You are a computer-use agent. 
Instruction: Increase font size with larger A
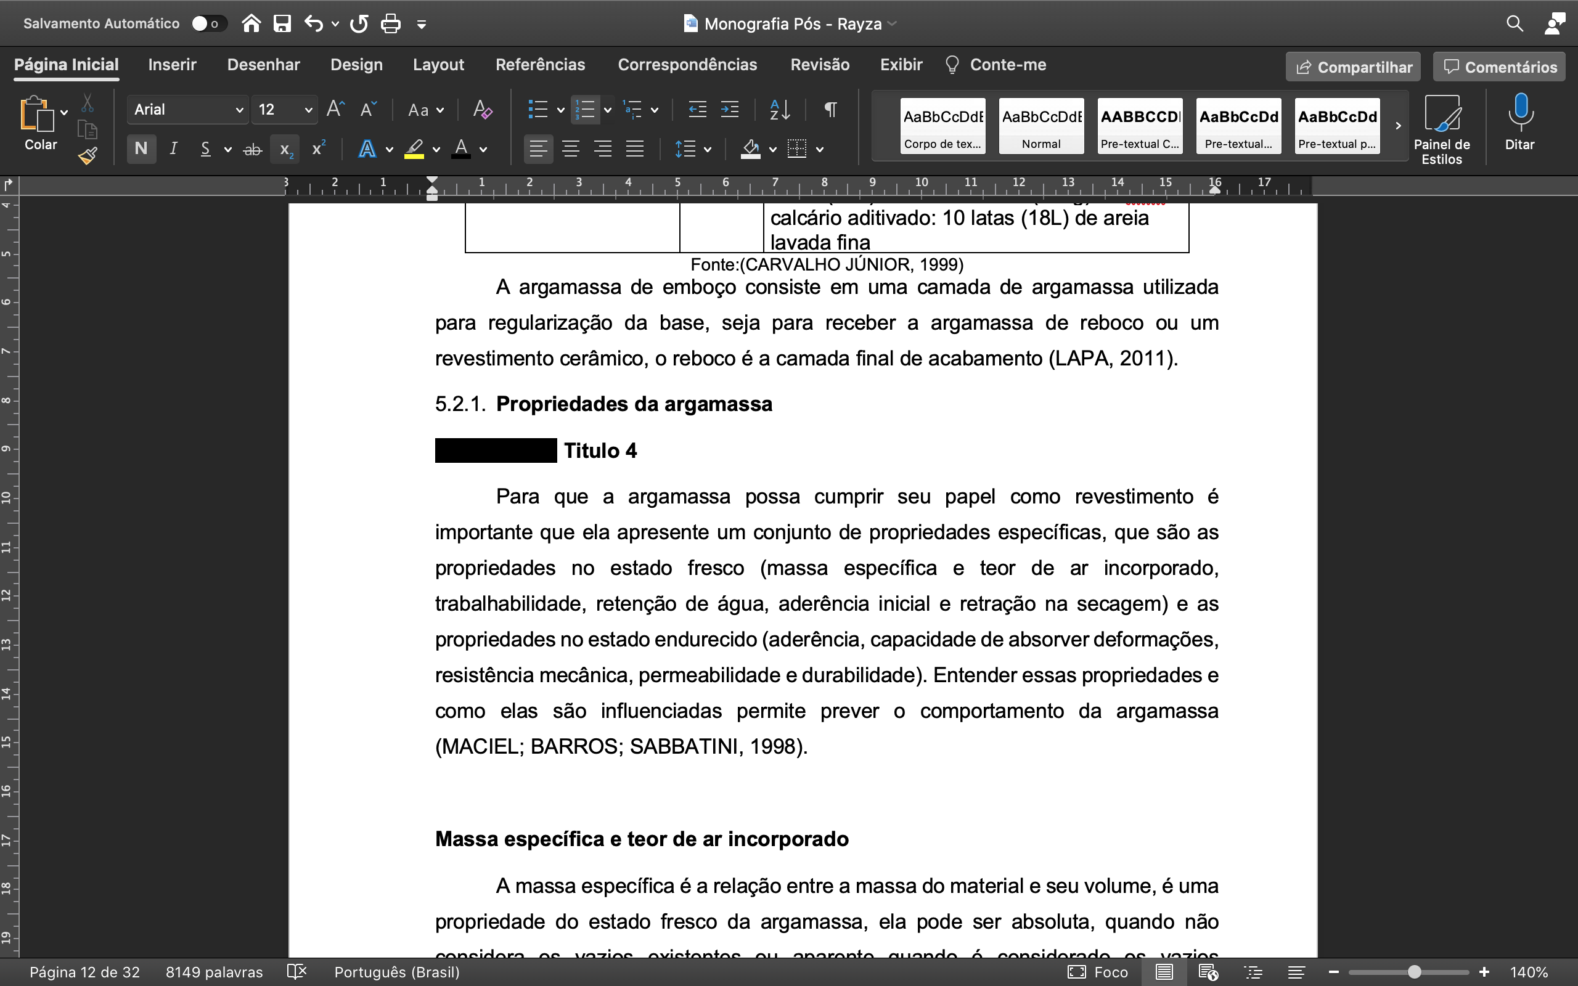pos(336,108)
